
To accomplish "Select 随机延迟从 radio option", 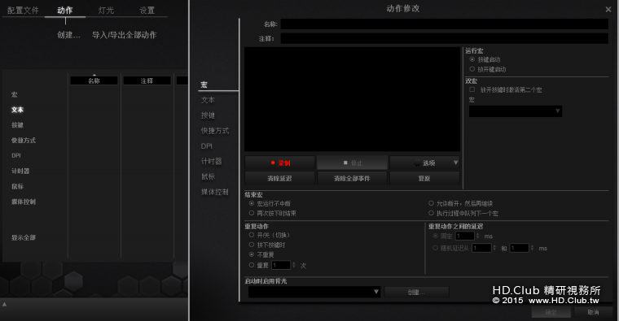I will [x=435, y=248].
